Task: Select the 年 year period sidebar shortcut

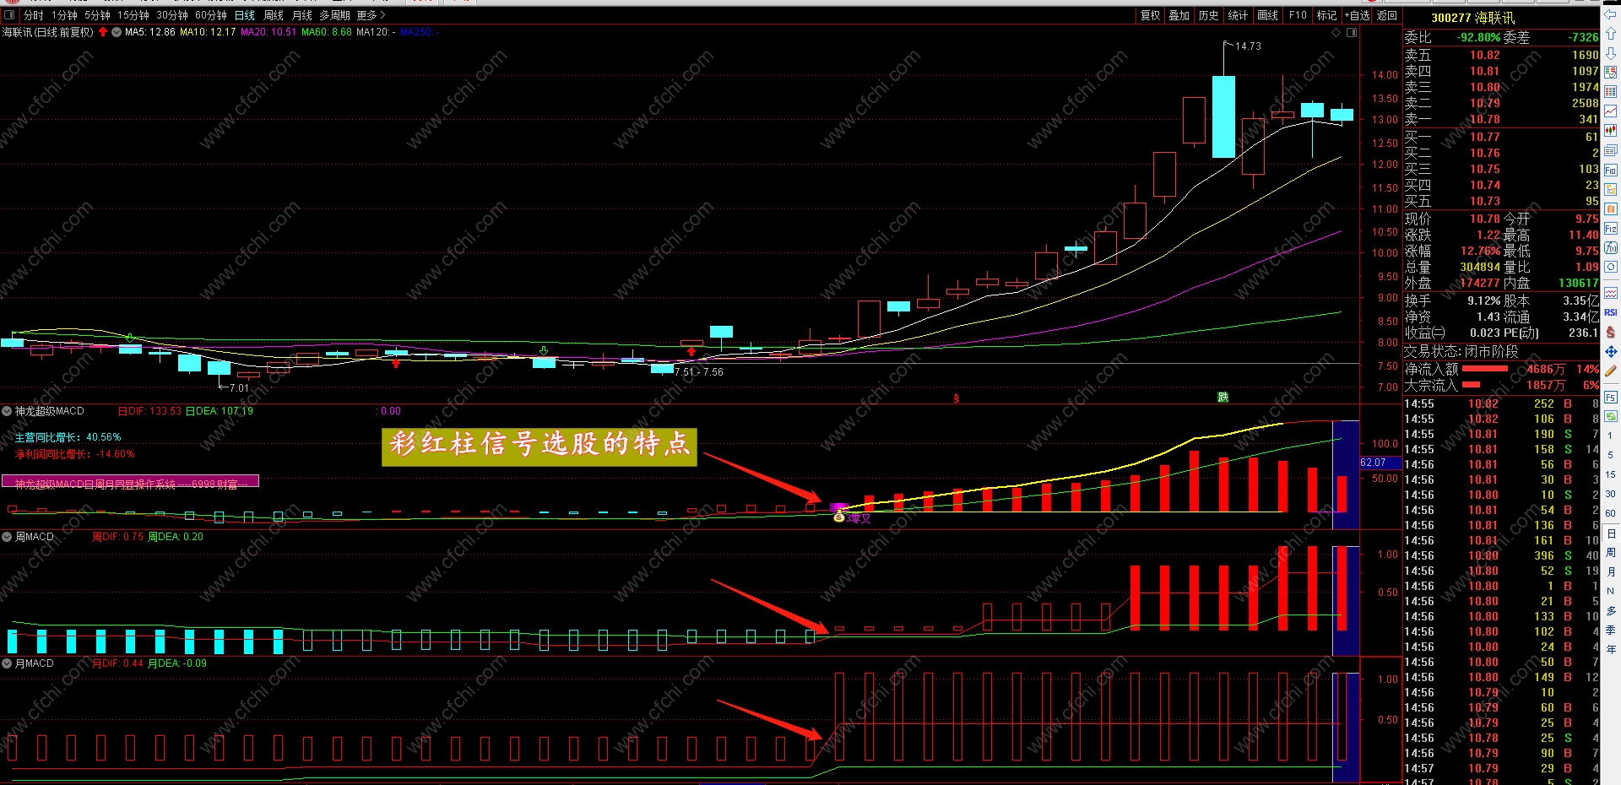Action: 1611,649
